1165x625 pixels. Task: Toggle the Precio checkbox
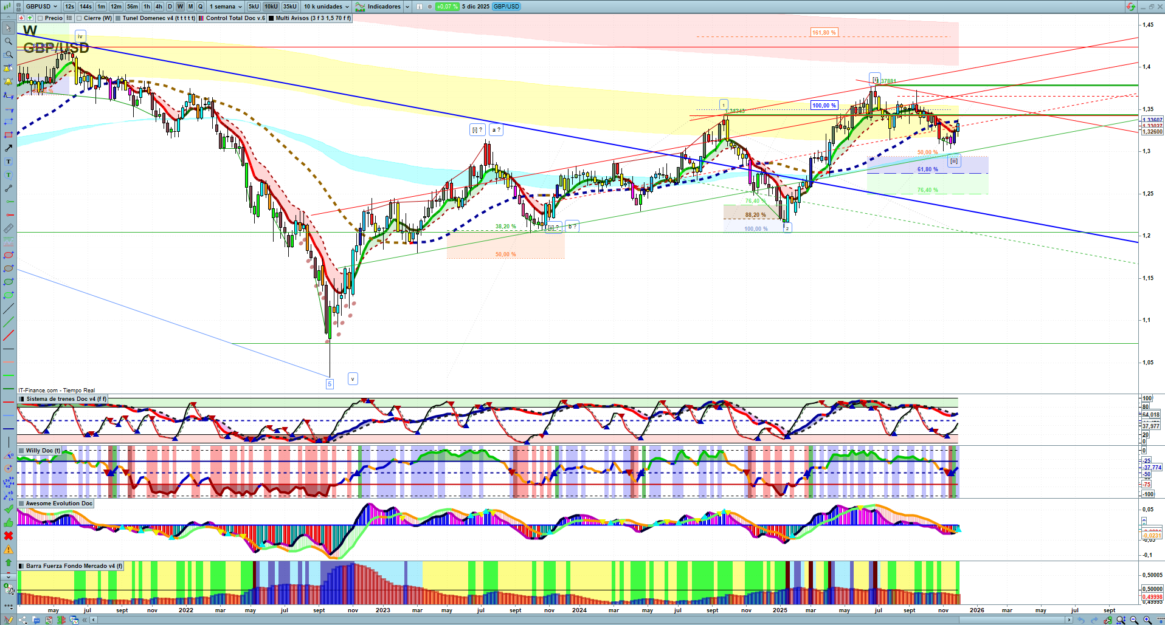point(40,18)
